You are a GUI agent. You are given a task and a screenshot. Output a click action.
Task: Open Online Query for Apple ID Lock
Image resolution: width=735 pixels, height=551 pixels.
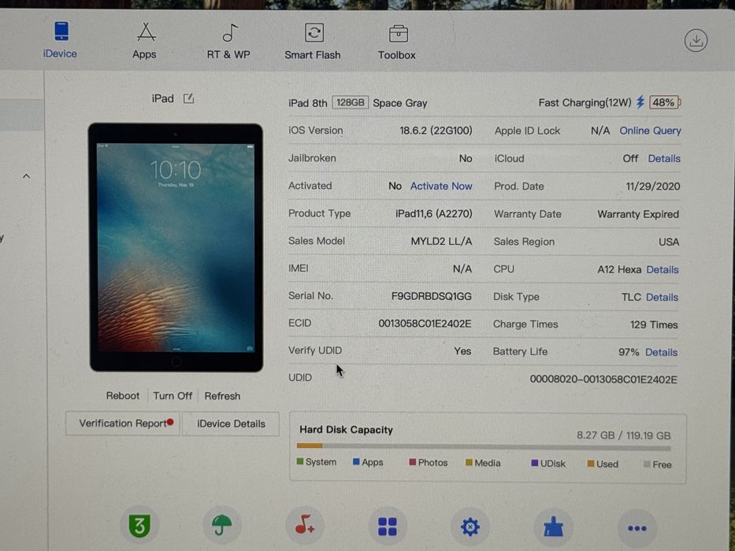650,131
